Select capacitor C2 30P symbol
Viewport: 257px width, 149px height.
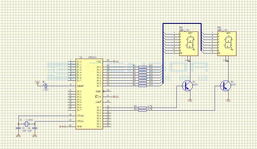pyautogui.click(x=35, y=128)
